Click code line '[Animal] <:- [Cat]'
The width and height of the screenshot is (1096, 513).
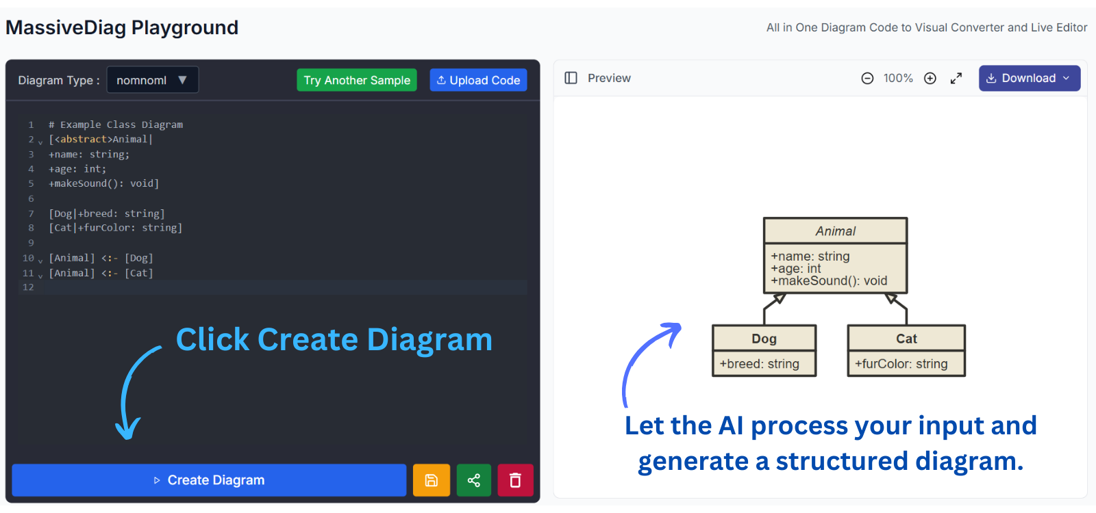pyautogui.click(x=101, y=273)
